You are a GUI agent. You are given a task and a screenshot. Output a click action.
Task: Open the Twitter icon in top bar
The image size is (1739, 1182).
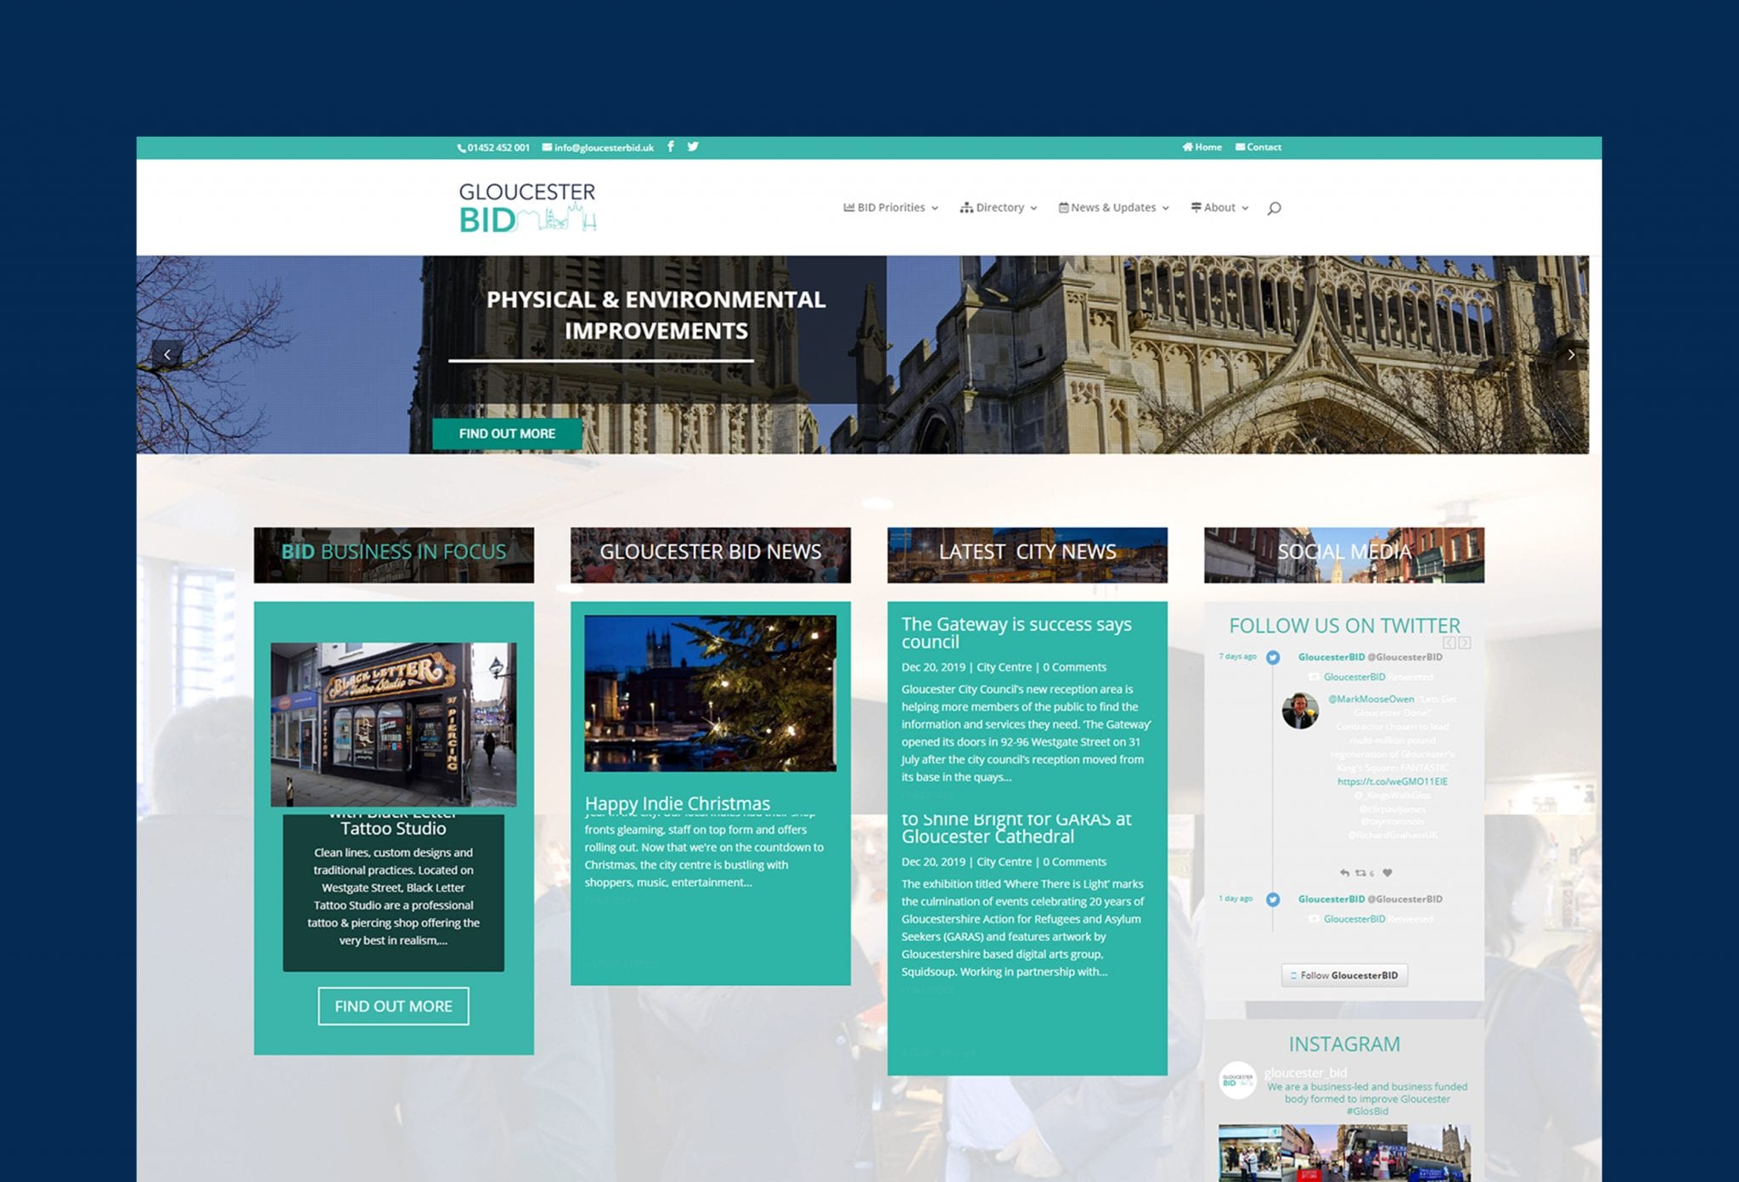(693, 146)
